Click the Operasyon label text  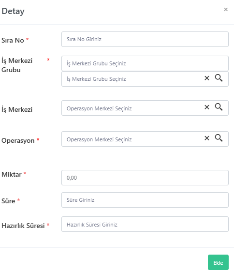[18, 140]
